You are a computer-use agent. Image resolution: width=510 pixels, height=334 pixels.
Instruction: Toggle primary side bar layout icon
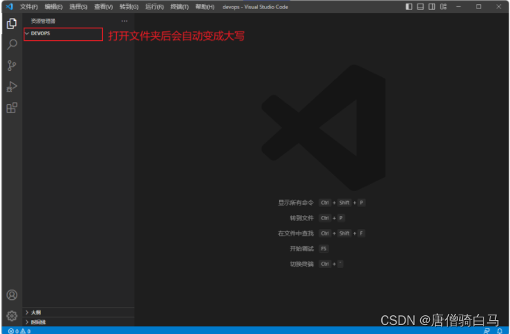(x=409, y=6)
